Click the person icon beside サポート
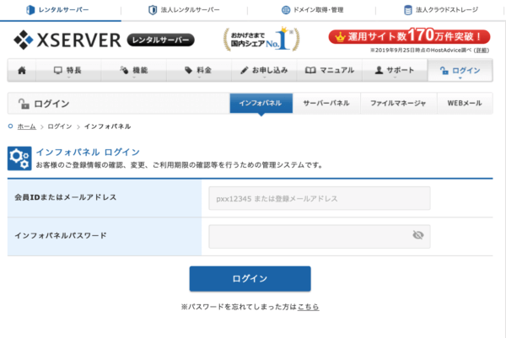 click(x=379, y=70)
